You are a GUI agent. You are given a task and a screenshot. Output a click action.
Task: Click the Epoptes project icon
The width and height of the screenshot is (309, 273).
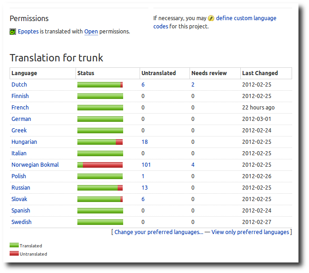pyautogui.click(x=13, y=32)
